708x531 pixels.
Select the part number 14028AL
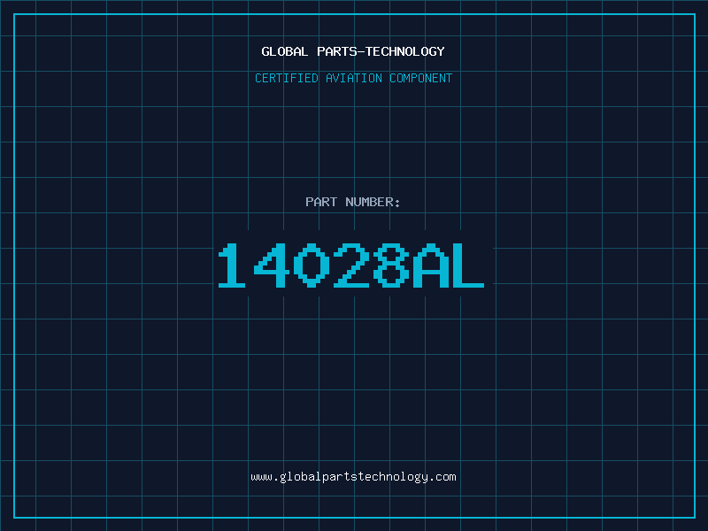351,265
